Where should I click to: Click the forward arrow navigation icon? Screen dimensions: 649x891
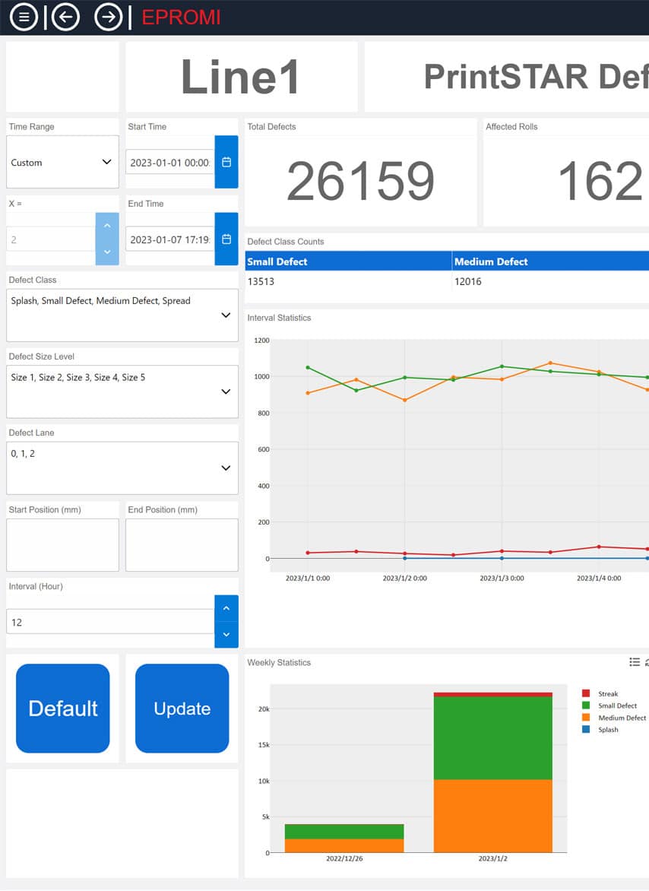click(109, 17)
